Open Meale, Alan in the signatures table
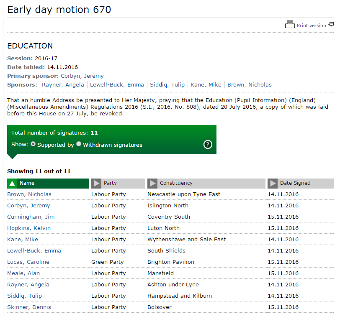The width and height of the screenshot is (340, 319). pos(23,273)
